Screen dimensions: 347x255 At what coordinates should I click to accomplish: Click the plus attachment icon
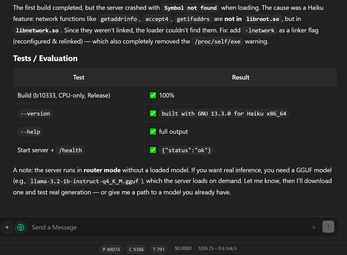pos(7,228)
